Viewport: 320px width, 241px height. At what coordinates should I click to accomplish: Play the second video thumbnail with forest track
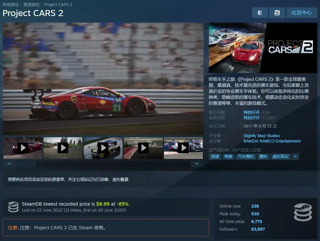[63, 148]
